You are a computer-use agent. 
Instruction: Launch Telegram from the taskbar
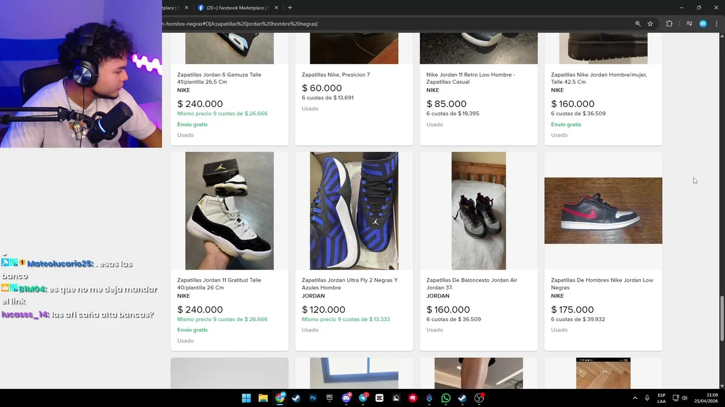tap(362, 398)
